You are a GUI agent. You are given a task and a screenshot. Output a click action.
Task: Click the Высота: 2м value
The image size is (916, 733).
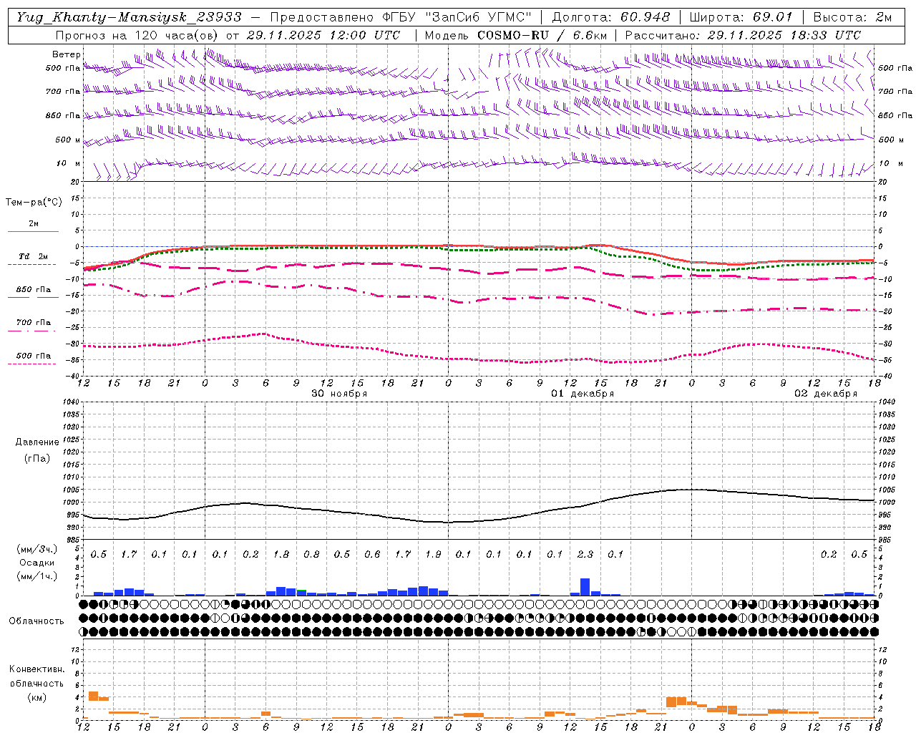pos(852,17)
